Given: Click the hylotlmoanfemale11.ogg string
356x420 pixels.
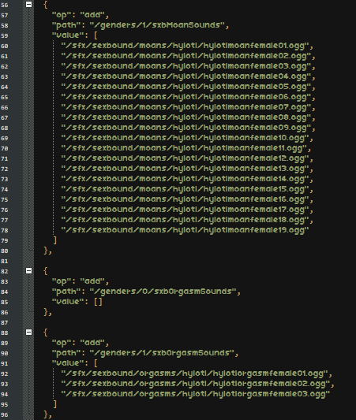Looking at the screenshot, I should tap(184, 148).
